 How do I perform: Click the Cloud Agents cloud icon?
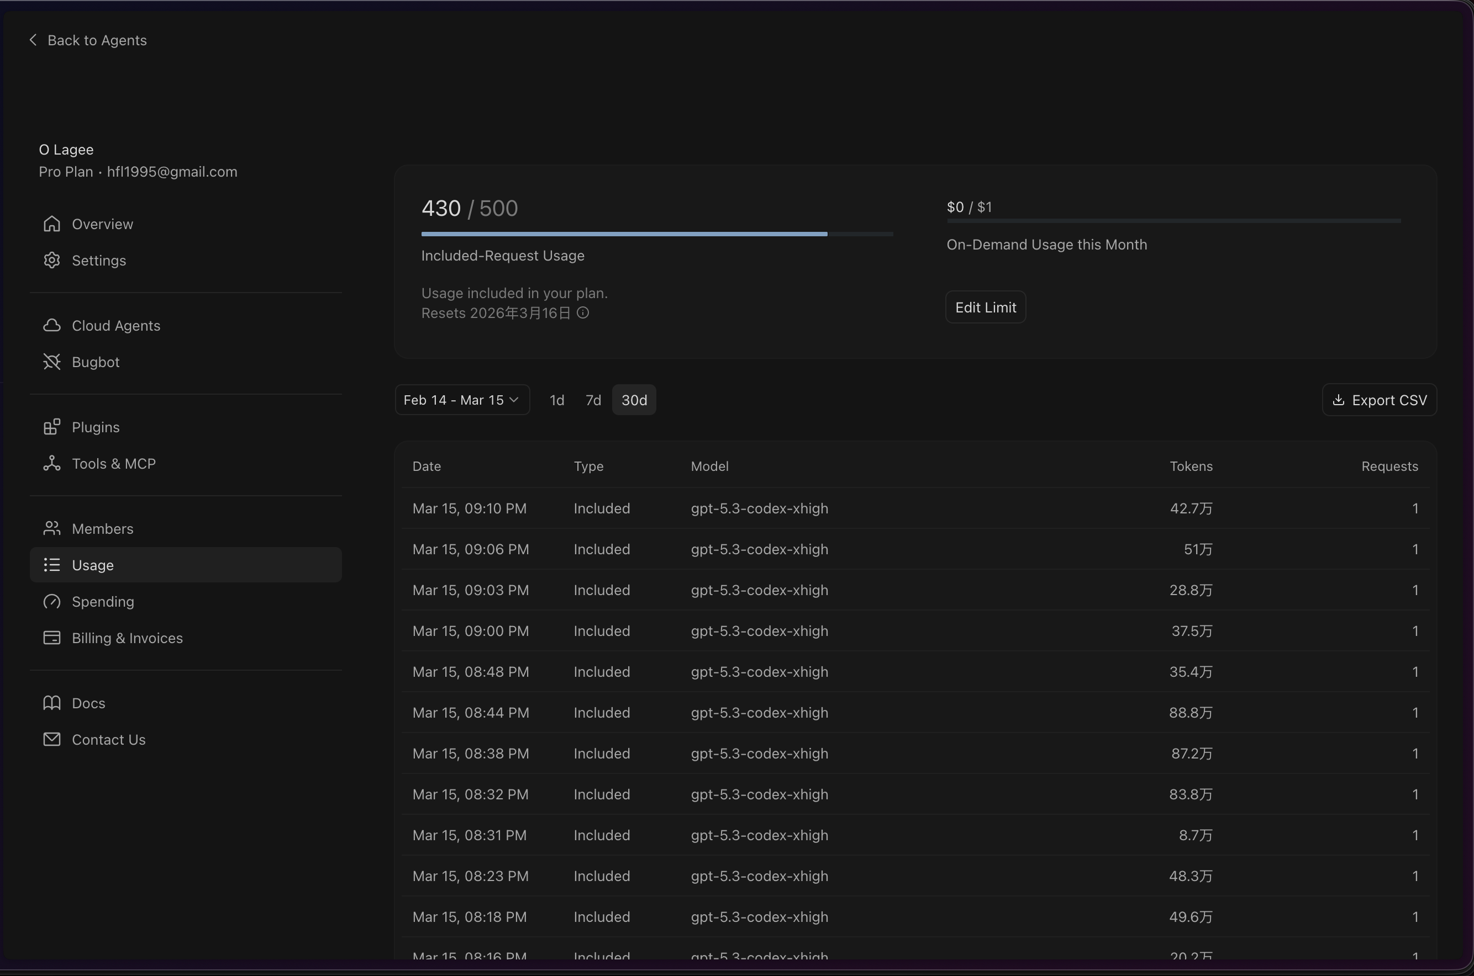pyautogui.click(x=52, y=326)
